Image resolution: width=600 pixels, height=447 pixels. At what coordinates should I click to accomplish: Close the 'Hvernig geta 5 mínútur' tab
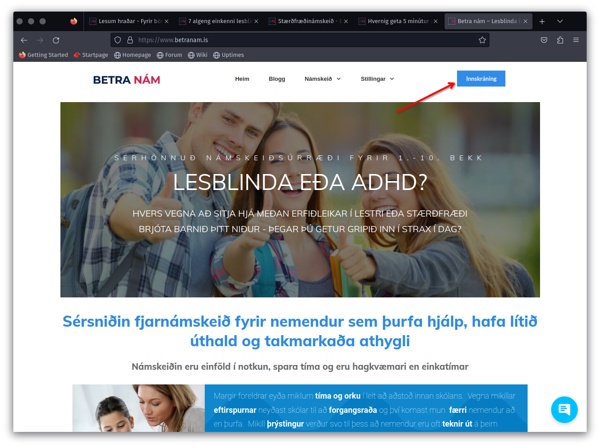tap(436, 21)
